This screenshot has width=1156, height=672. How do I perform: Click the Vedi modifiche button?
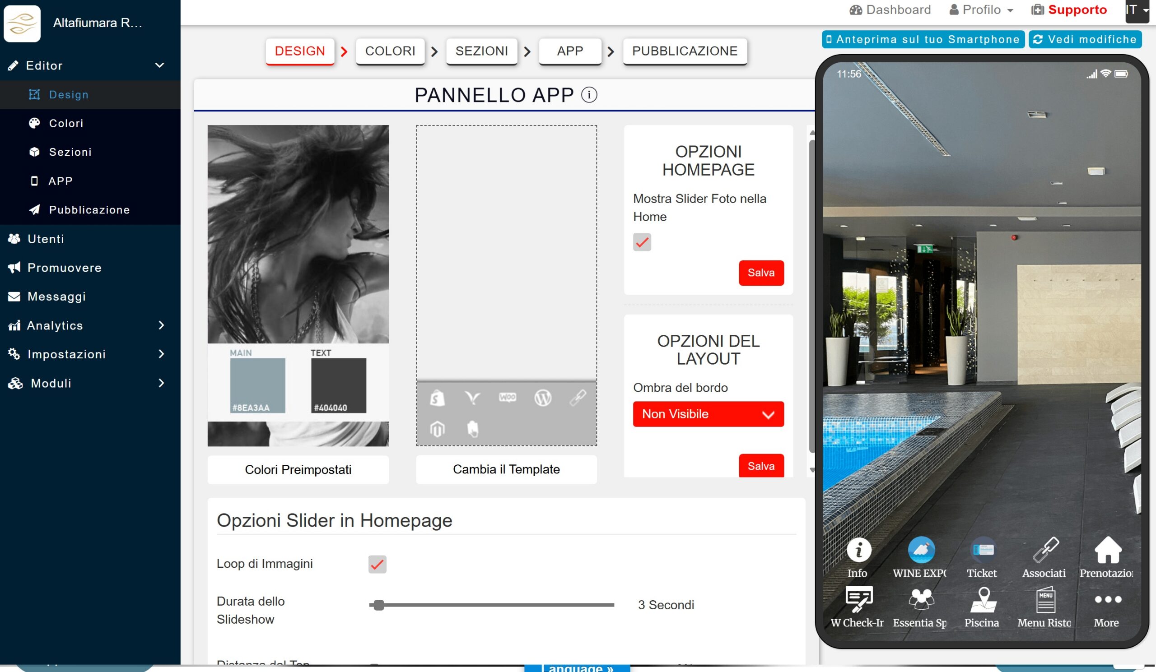click(1085, 39)
